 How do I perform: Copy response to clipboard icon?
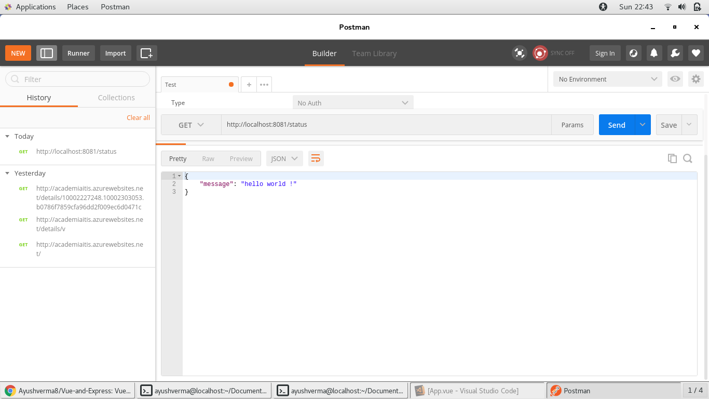pyautogui.click(x=672, y=158)
